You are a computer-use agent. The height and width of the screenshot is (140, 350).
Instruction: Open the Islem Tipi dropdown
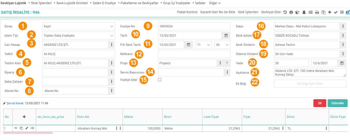click(78, 35)
